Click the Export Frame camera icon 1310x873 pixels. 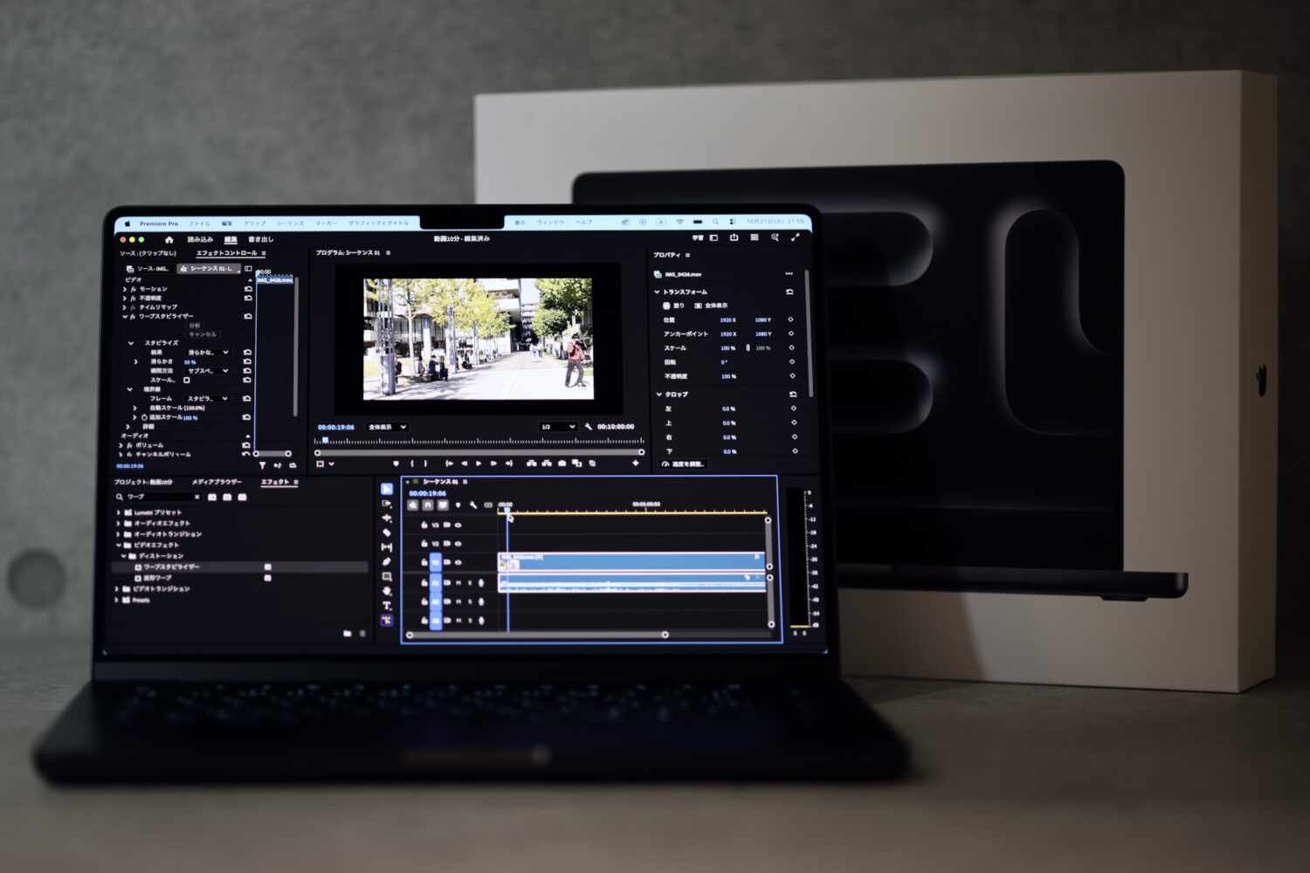tap(562, 464)
